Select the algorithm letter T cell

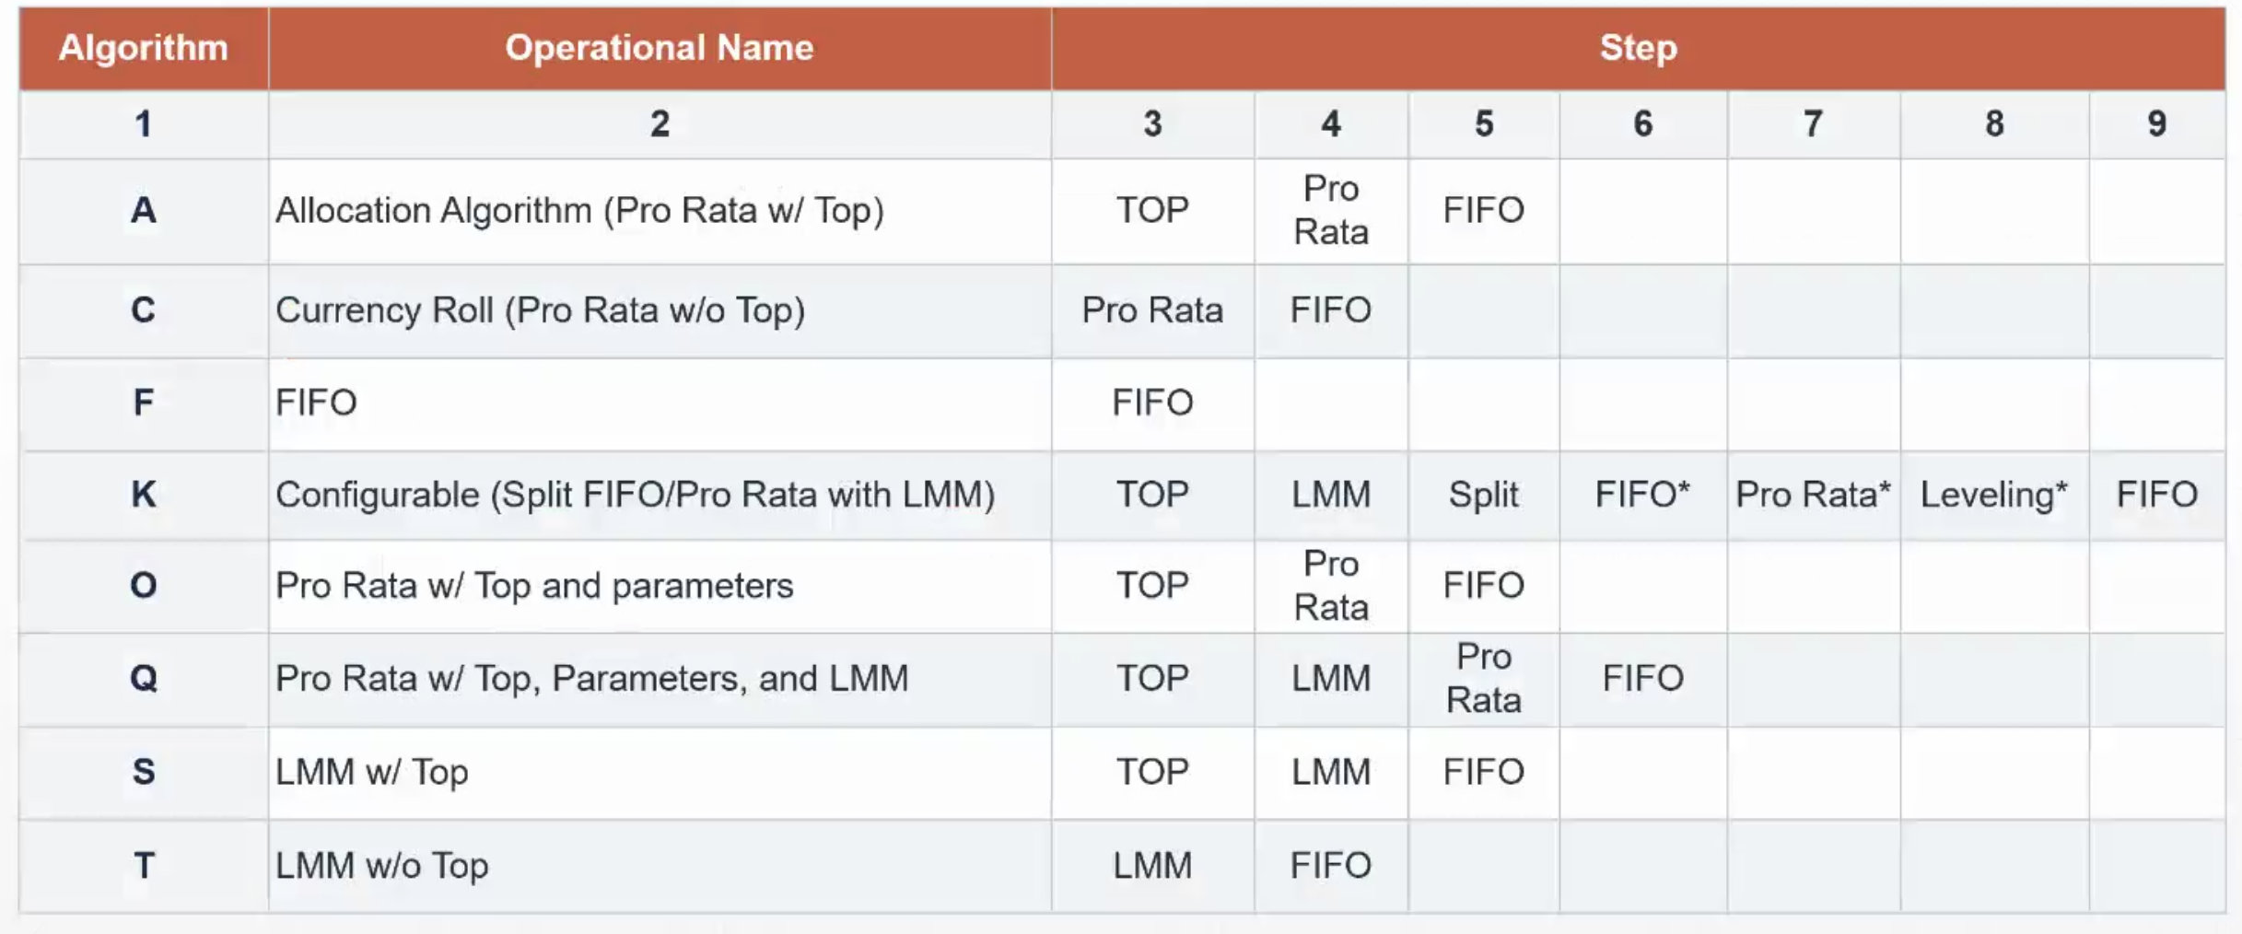pos(143,866)
